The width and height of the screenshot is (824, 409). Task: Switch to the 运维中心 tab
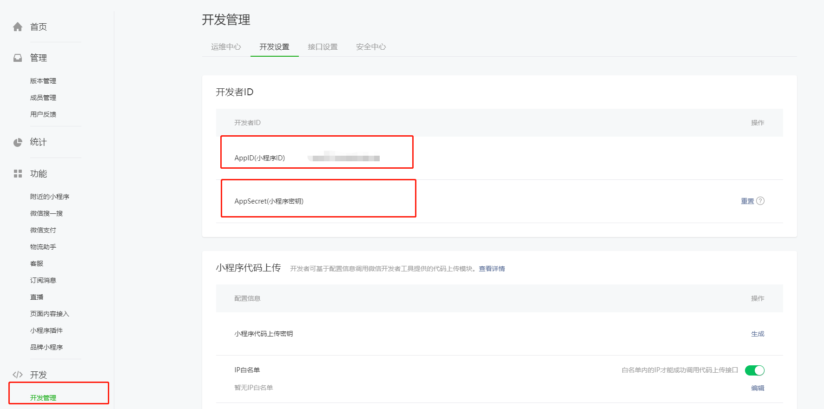(x=226, y=46)
